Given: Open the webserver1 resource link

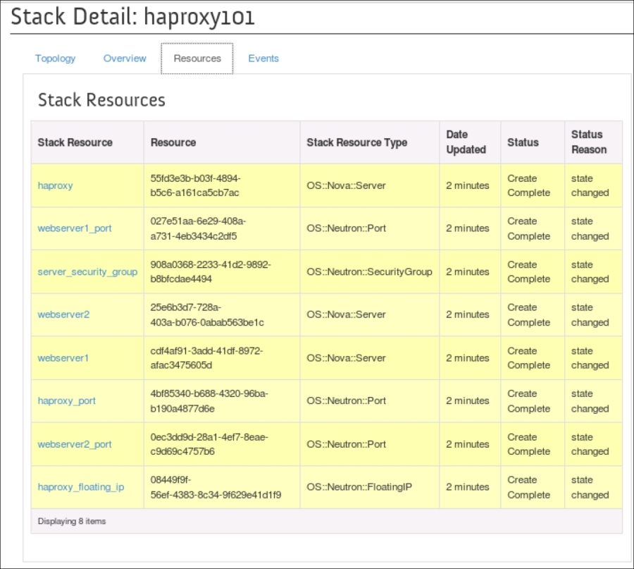Looking at the screenshot, I should [63, 357].
